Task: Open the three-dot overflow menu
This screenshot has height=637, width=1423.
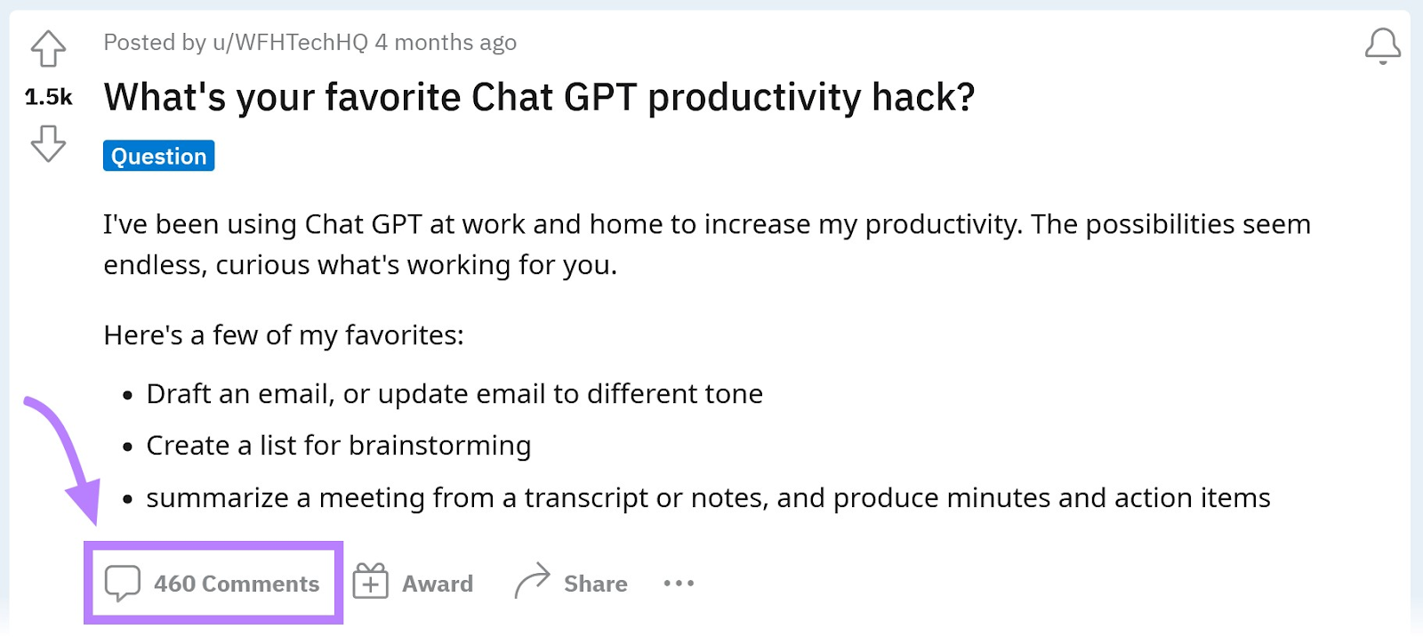Action: [679, 583]
